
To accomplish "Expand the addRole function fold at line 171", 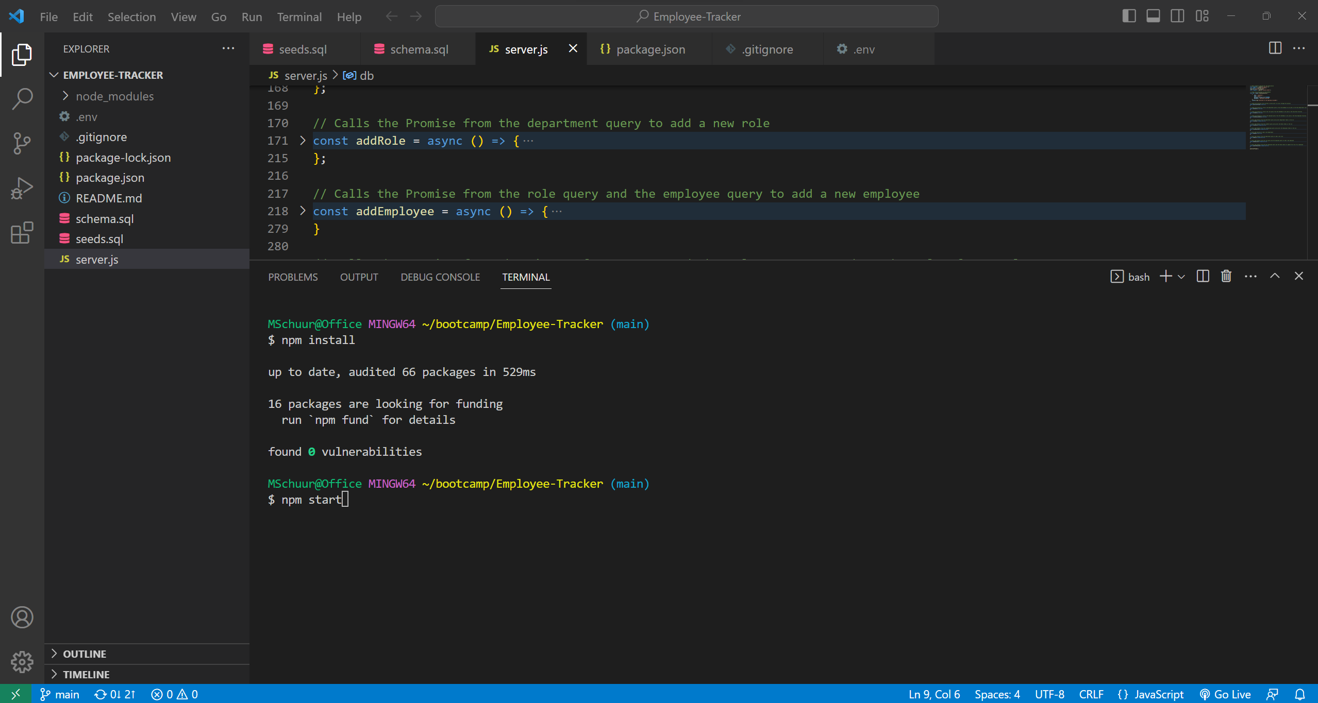I will (302, 141).
